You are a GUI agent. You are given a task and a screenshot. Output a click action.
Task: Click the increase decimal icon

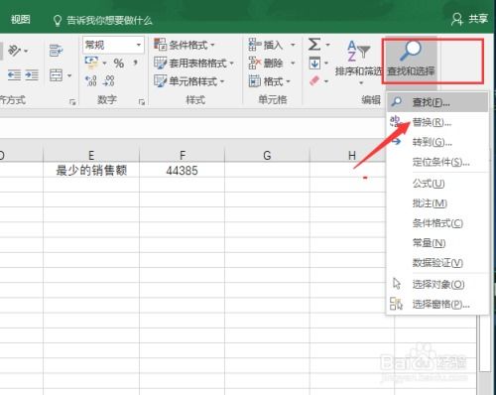91,80
